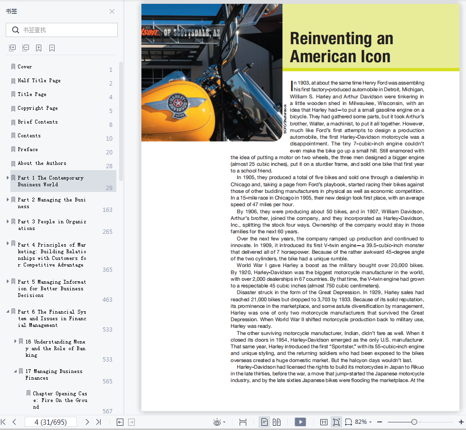The height and width of the screenshot is (430, 466).
Task: Jump to the Brief Contents bookmark
Action: click(37, 122)
